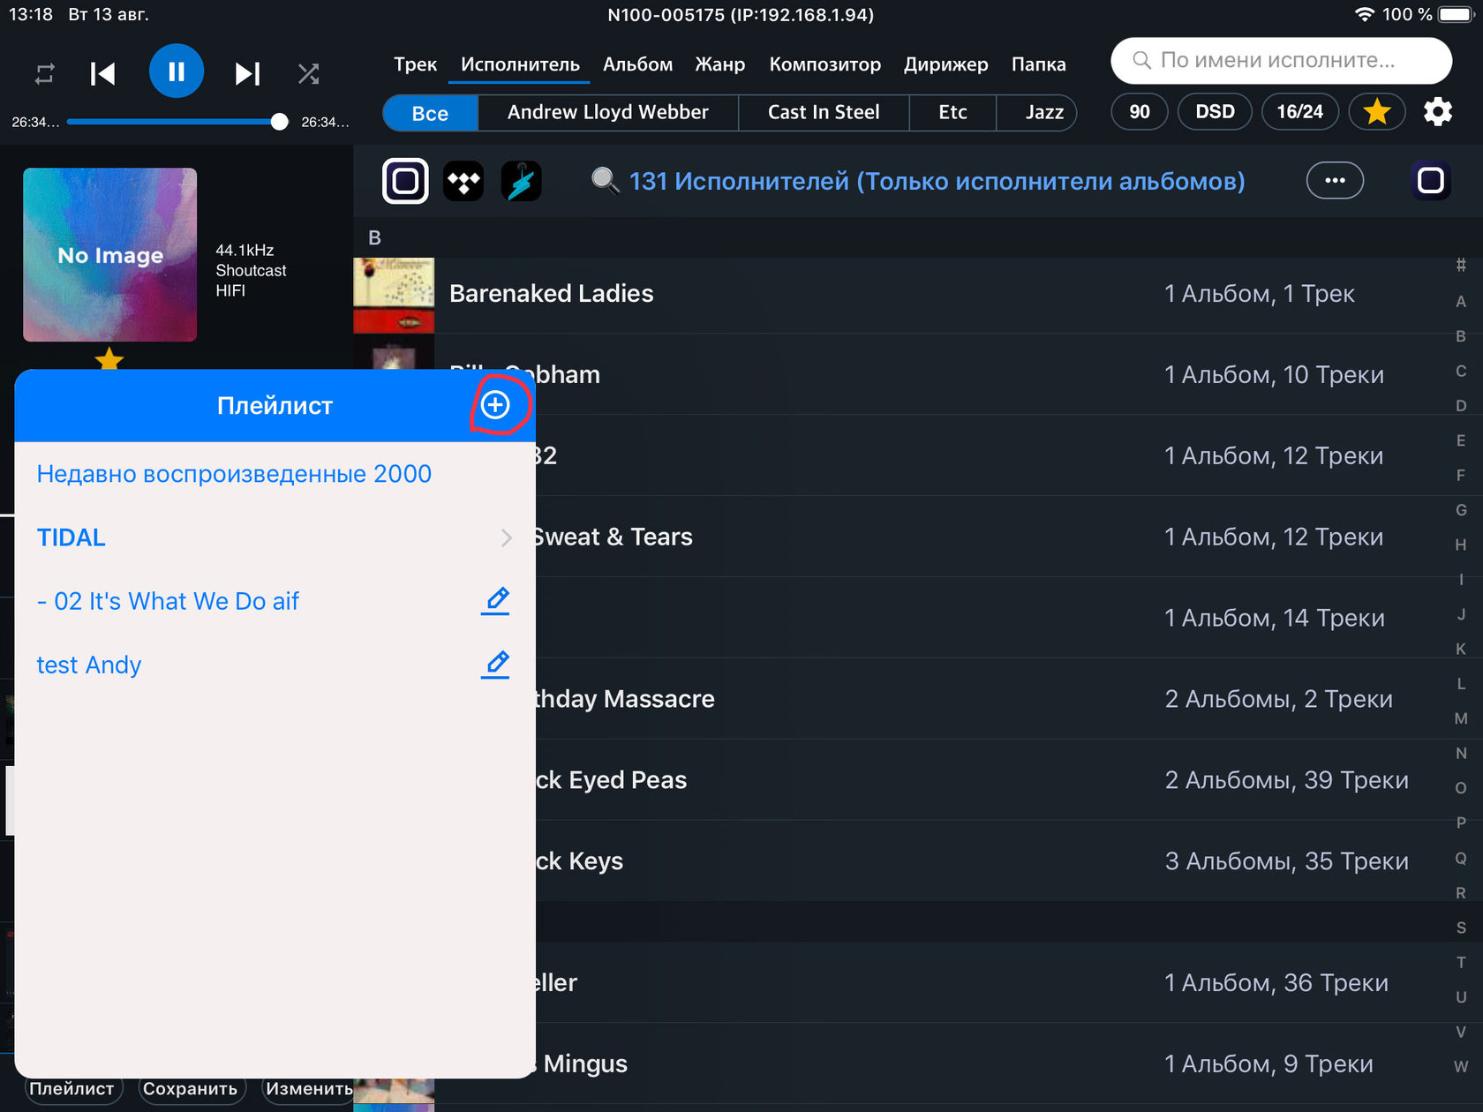The width and height of the screenshot is (1483, 1112).
Task: Open the 131 Исполнителей view options
Action: tap(937, 181)
